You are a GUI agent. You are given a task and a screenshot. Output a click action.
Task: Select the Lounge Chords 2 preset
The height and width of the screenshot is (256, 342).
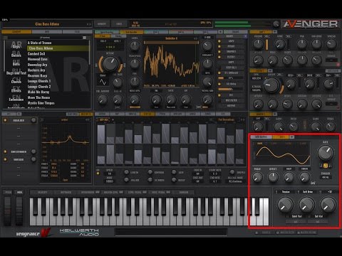(39, 87)
